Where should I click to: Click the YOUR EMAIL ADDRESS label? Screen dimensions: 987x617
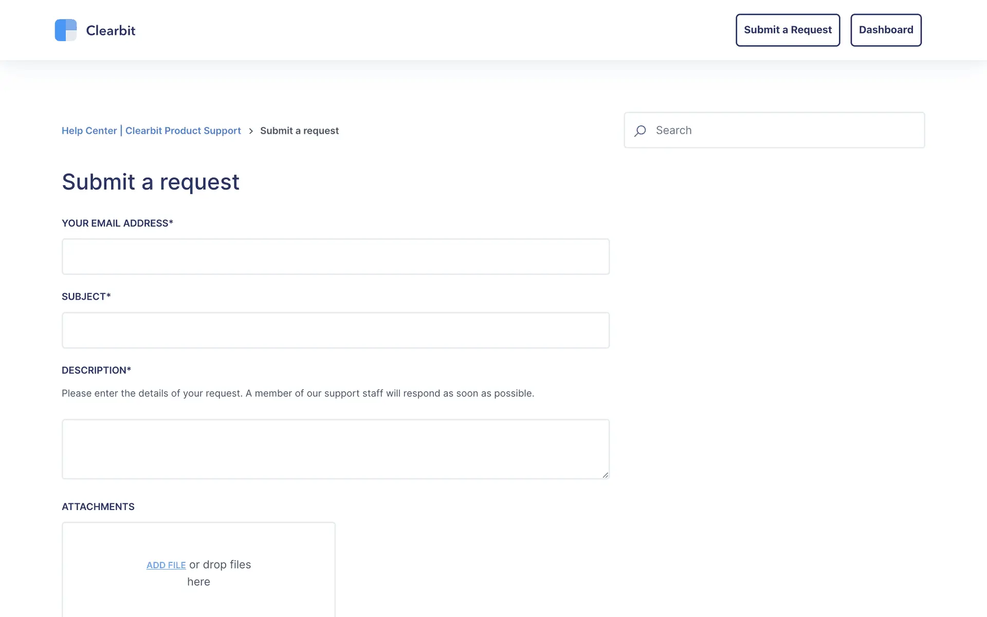click(x=117, y=223)
